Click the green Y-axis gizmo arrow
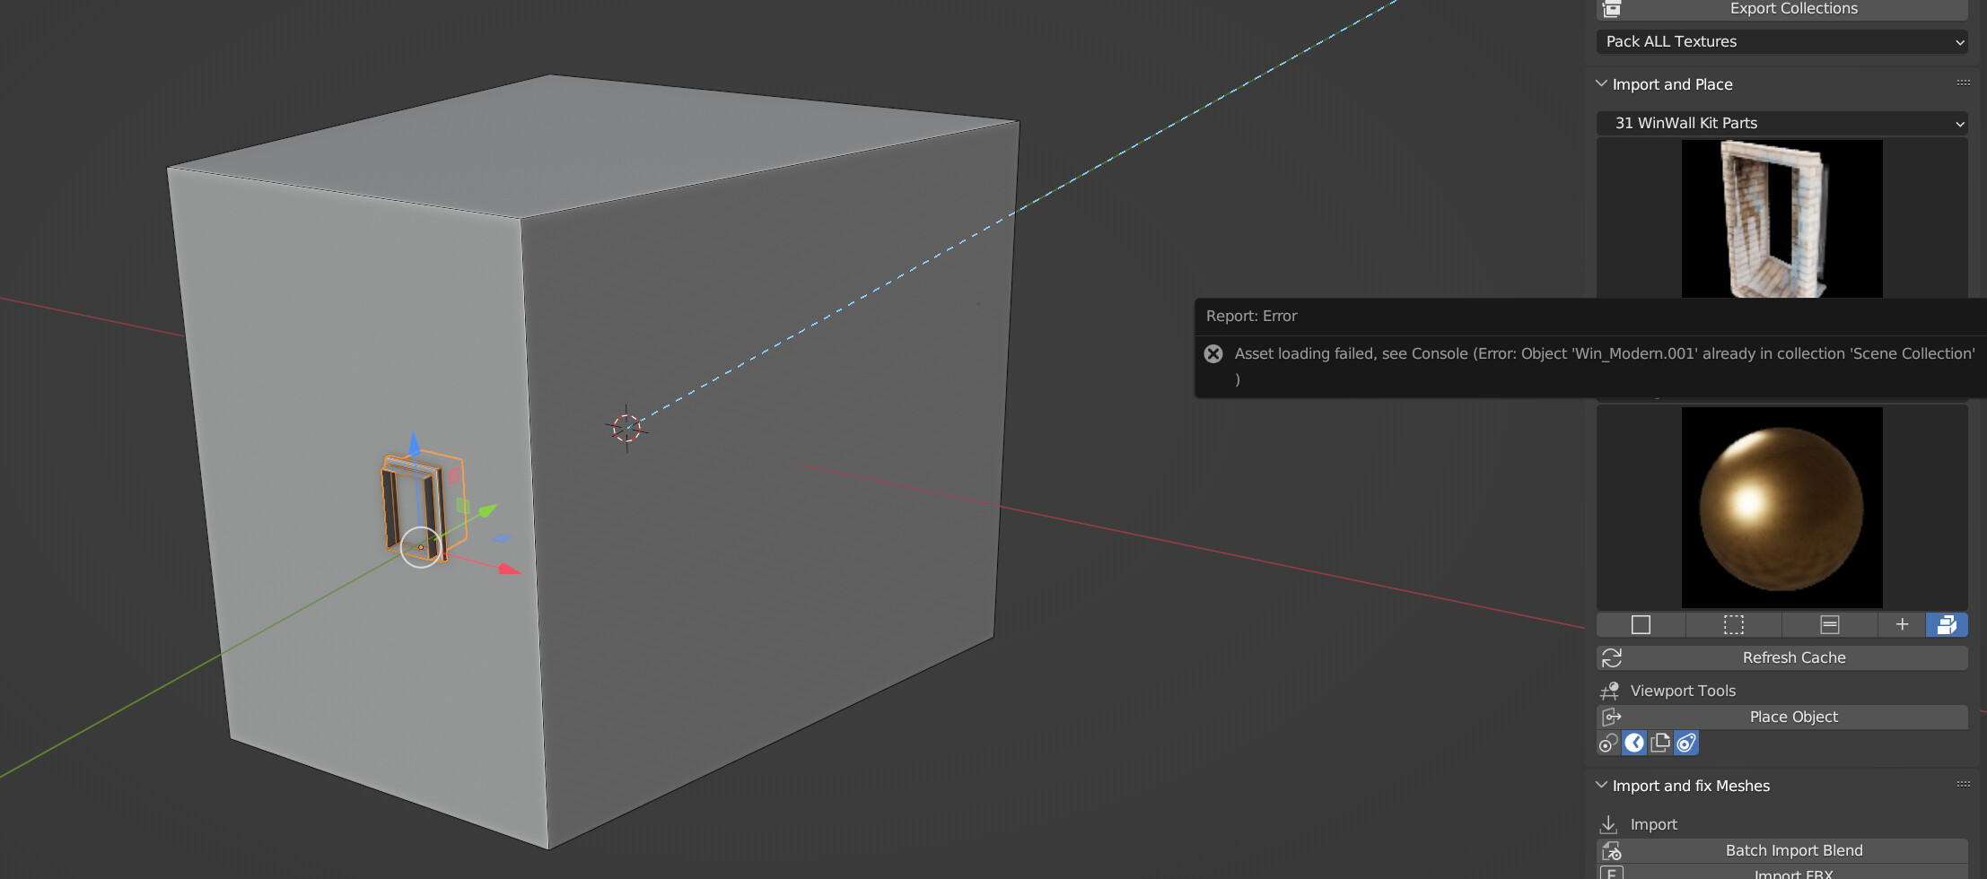 (487, 511)
